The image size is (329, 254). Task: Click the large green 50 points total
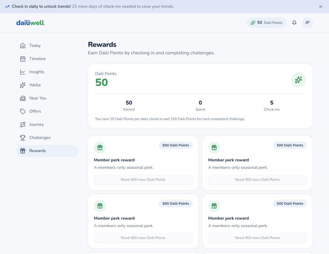[102, 82]
